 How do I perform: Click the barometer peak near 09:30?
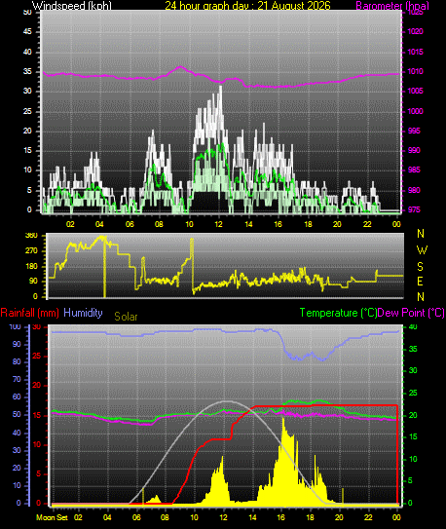180,67
